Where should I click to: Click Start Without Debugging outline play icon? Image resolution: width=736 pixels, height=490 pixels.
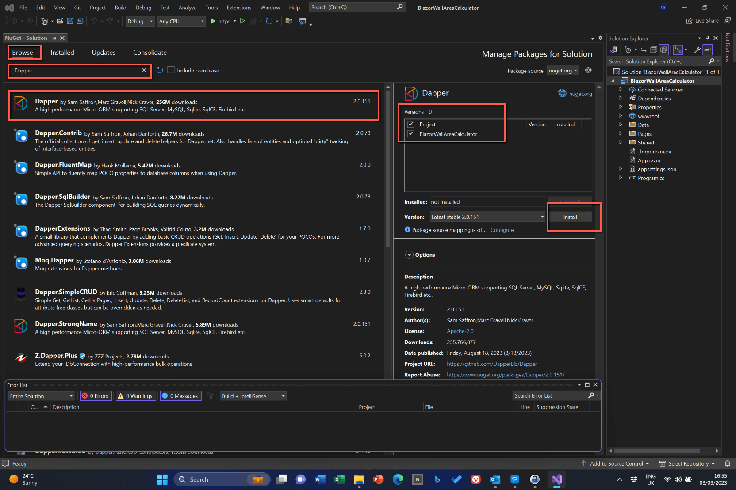[242, 21]
